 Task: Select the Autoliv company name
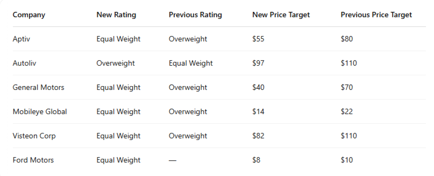(x=24, y=63)
